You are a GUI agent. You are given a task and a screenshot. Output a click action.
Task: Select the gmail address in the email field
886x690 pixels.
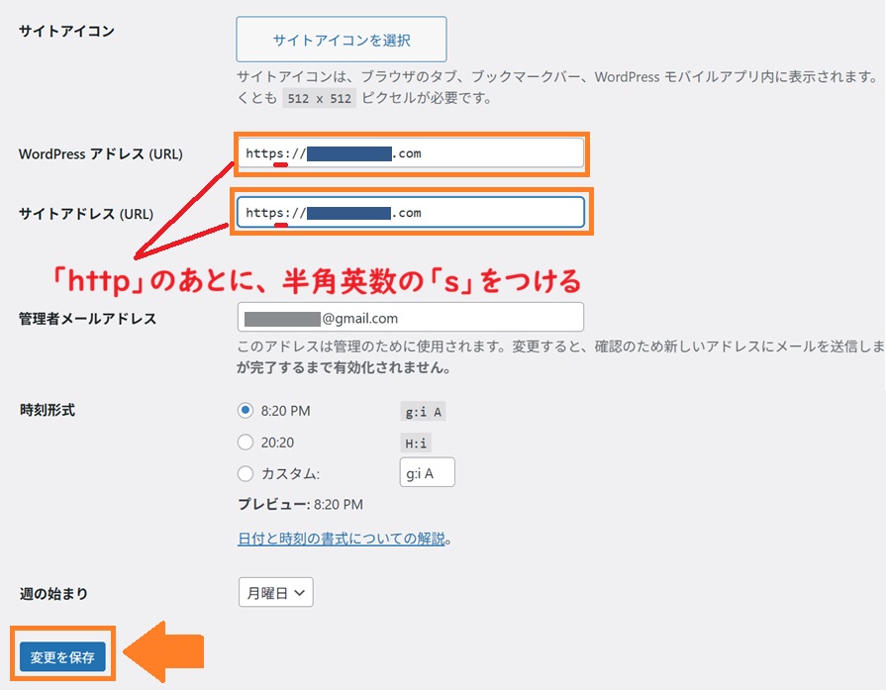click(287, 317)
